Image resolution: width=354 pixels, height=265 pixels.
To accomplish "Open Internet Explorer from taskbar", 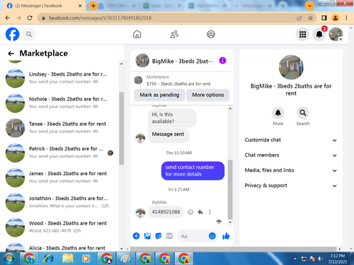I will pos(48,259).
